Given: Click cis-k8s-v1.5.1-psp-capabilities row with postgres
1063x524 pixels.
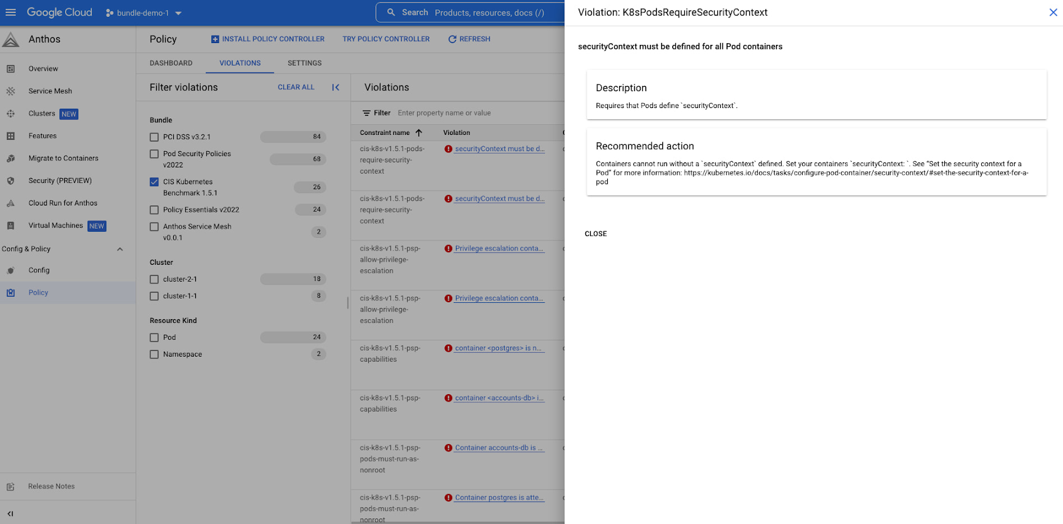Looking at the screenshot, I should (x=458, y=365).
